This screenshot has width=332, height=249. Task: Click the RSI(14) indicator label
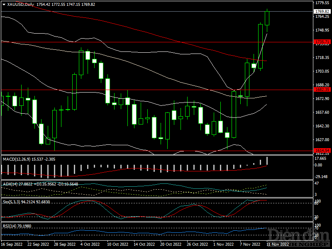click(9, 225)
